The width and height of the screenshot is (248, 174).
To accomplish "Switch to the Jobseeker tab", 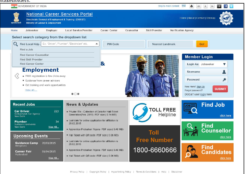I will (31, 30).
